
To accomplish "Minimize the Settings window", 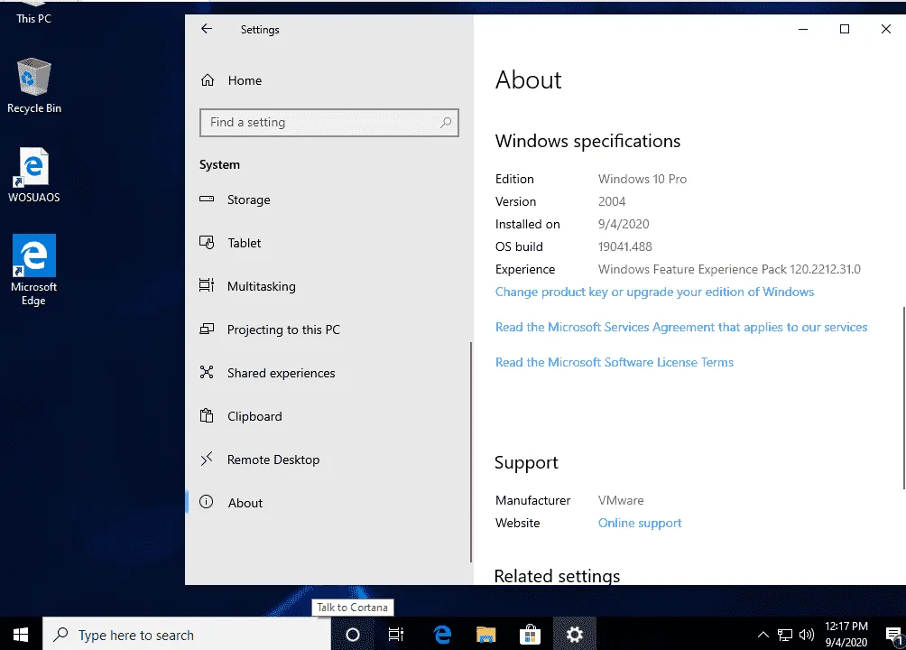I will click(803, 29).
